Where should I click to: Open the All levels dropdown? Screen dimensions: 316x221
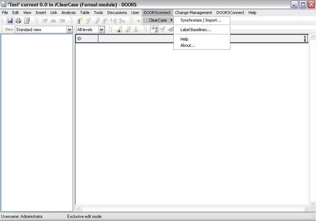click(101, 29)
